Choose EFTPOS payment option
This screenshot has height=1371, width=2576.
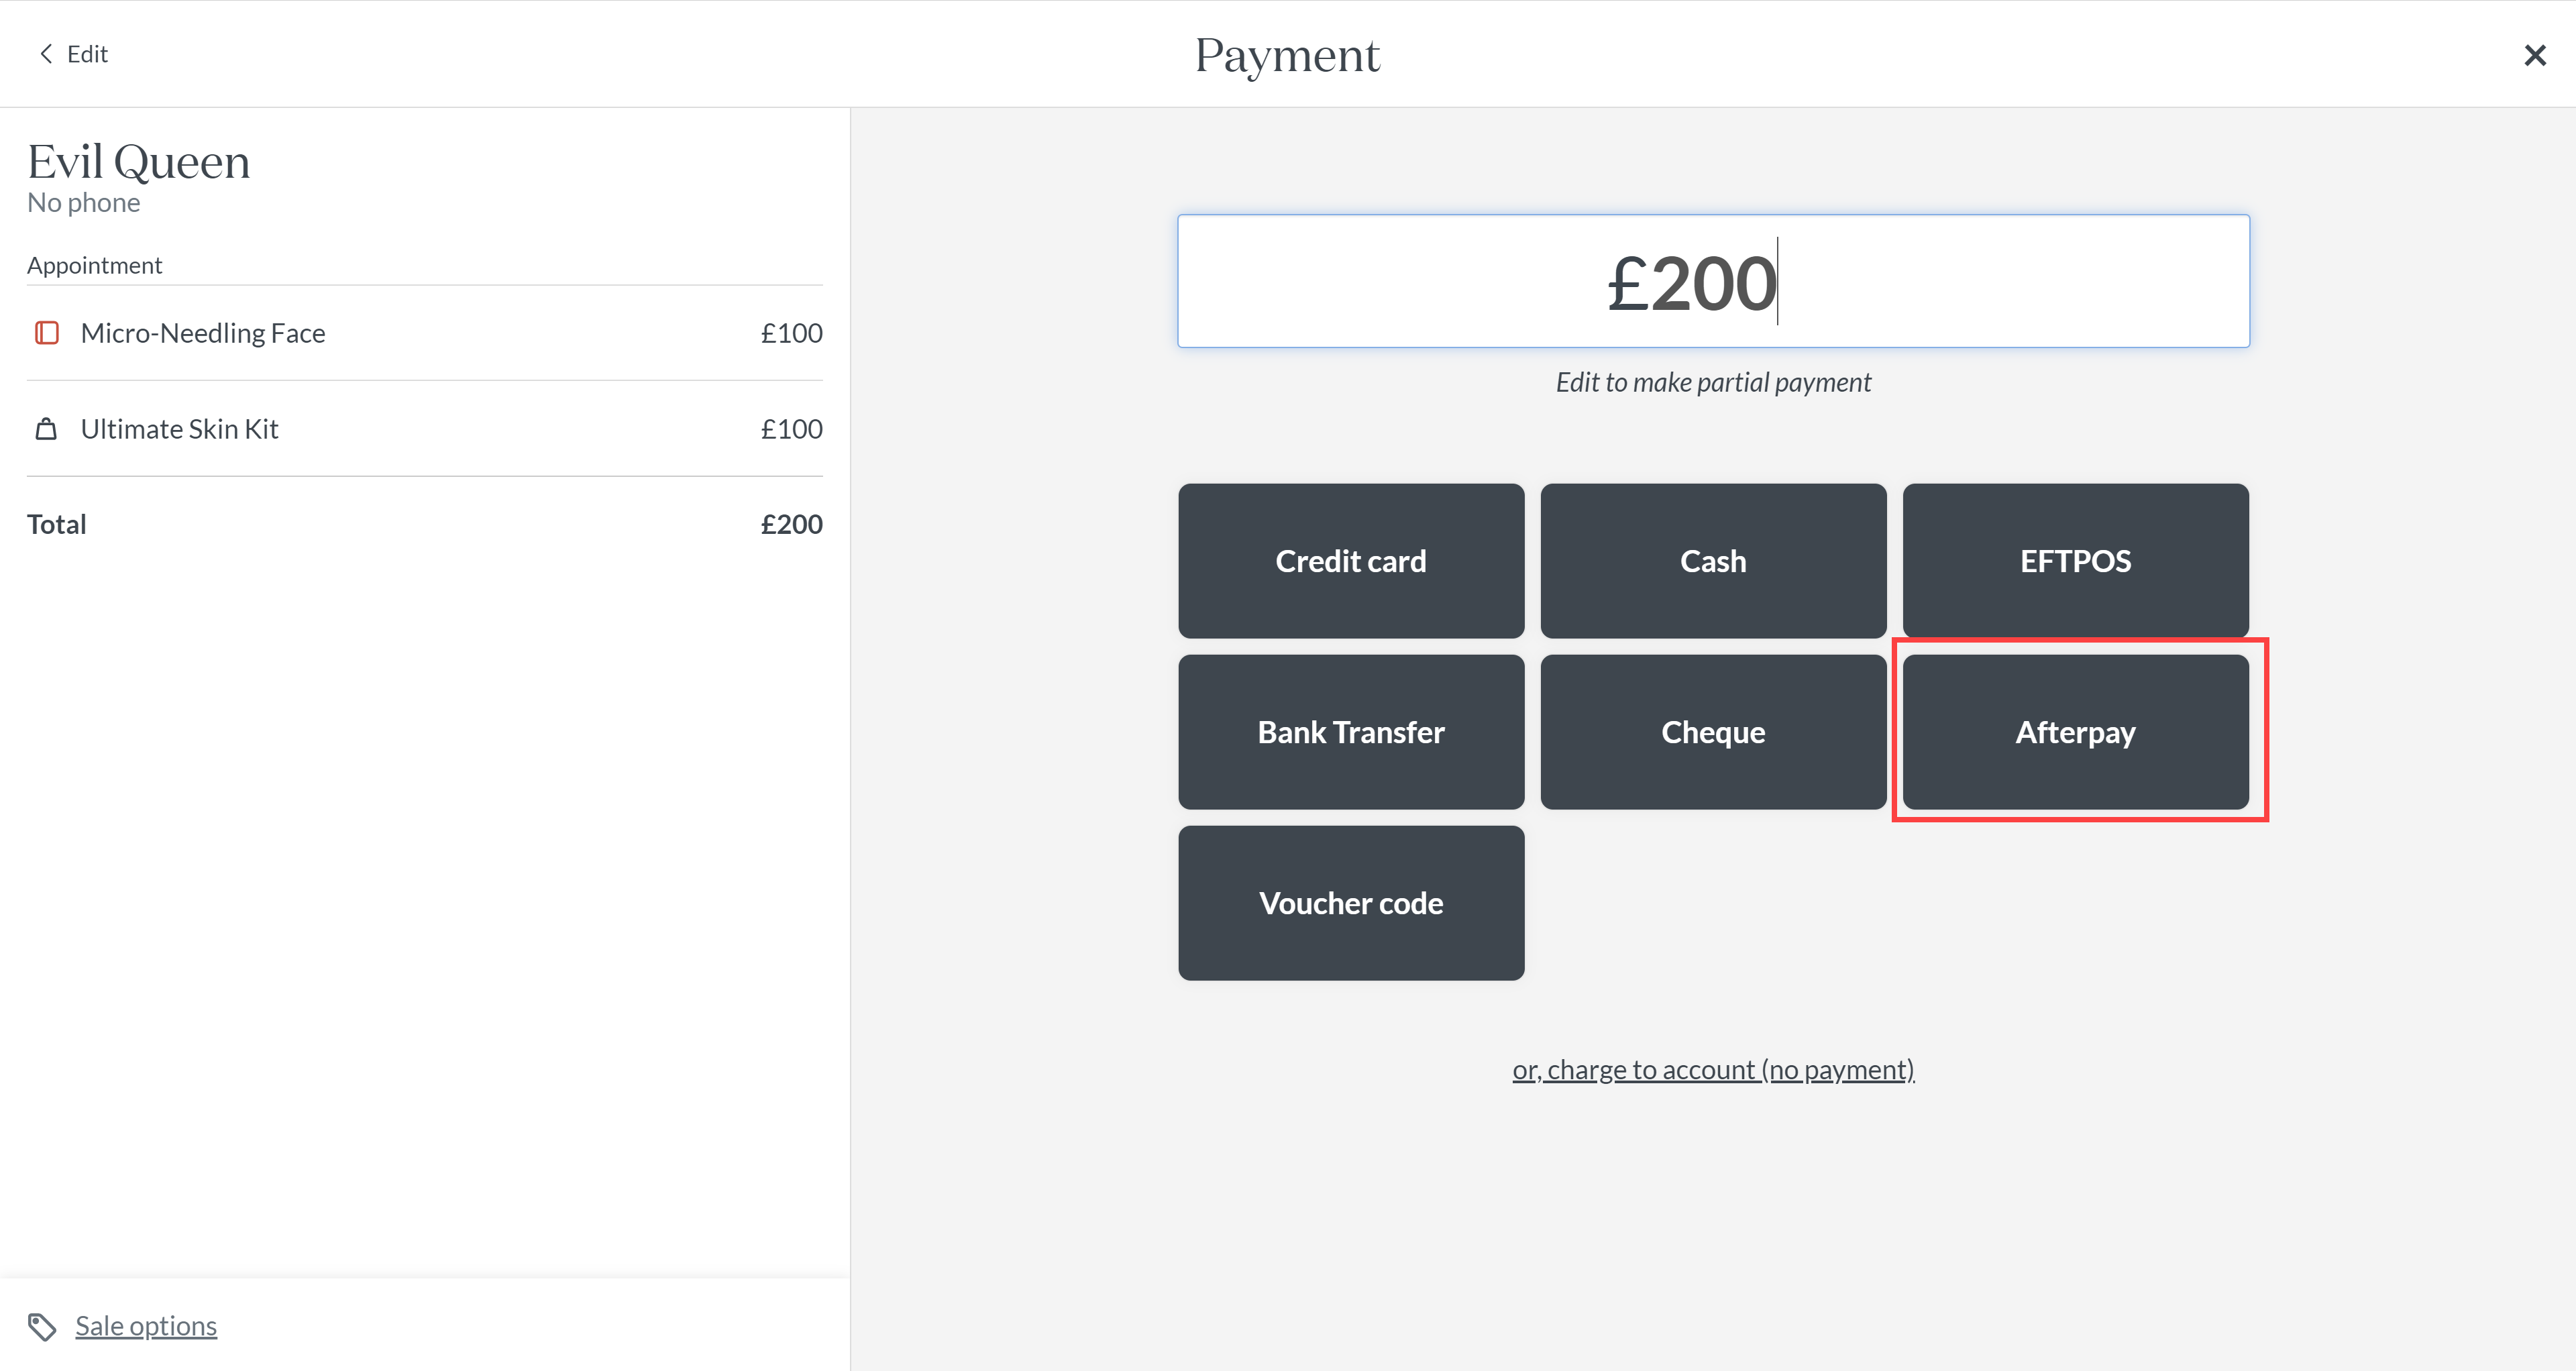coord(2074,561)
